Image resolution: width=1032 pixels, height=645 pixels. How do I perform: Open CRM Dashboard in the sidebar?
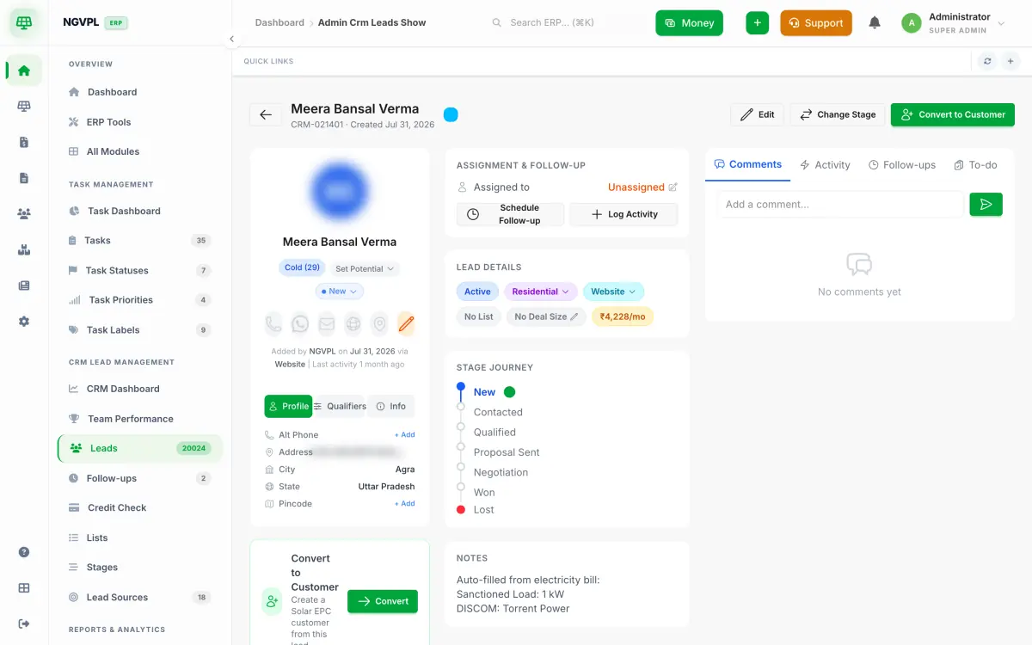139,389
